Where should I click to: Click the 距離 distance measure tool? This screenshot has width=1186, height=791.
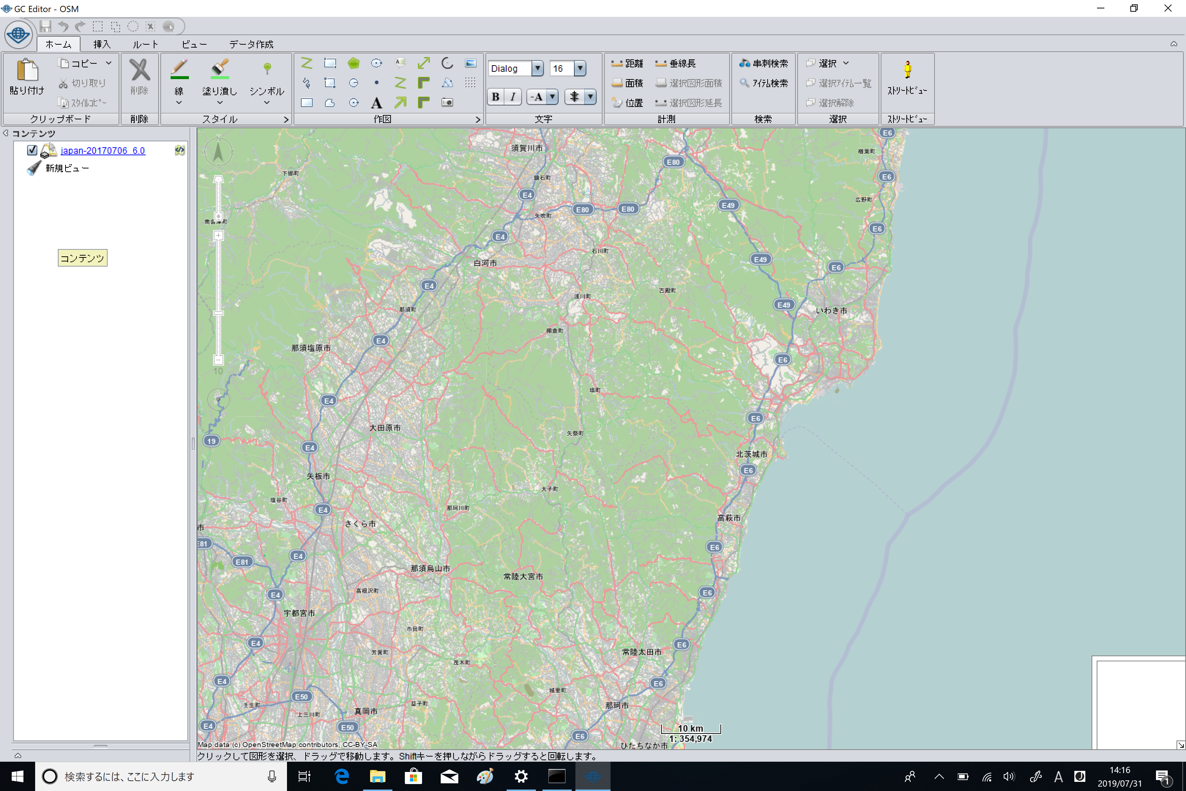coord(627,63)
